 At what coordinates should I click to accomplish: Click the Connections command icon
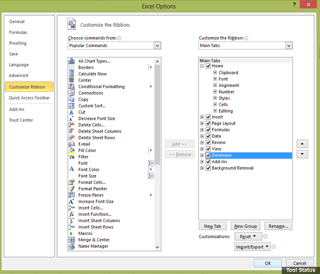pyautogui.click(x=72, y=93)
